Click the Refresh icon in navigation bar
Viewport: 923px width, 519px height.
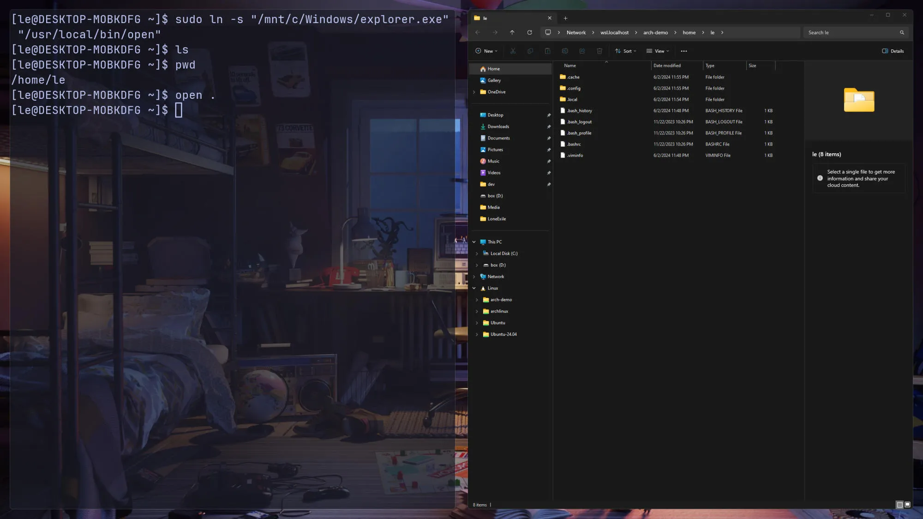[529, 32]
